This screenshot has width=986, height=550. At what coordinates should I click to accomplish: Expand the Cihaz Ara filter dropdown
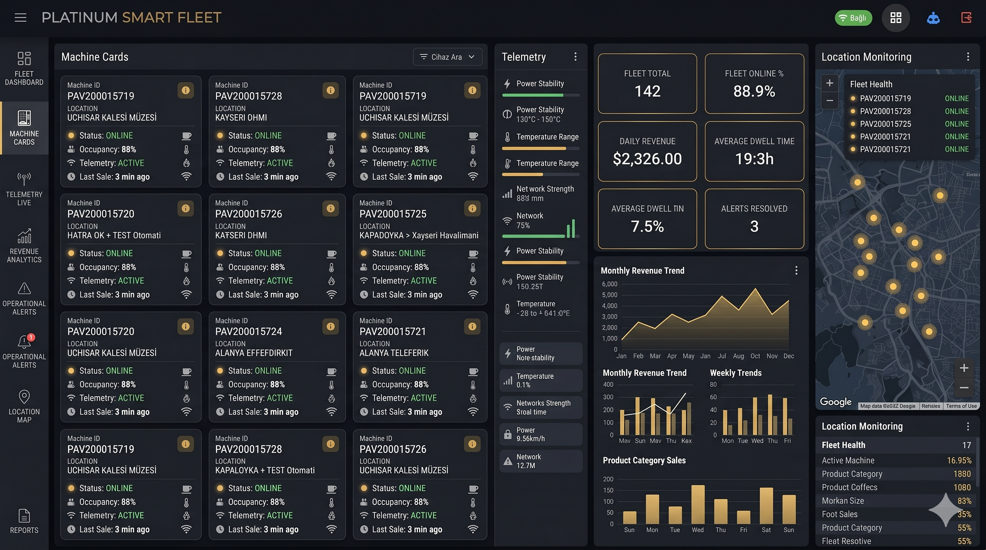pos(447,57)
